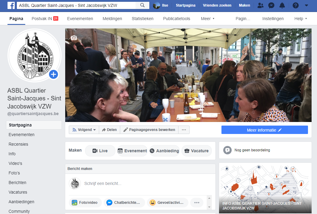Click Vrienden zoeken link
This screenshot has width=317, height=214.
click(x=217, y=5)
